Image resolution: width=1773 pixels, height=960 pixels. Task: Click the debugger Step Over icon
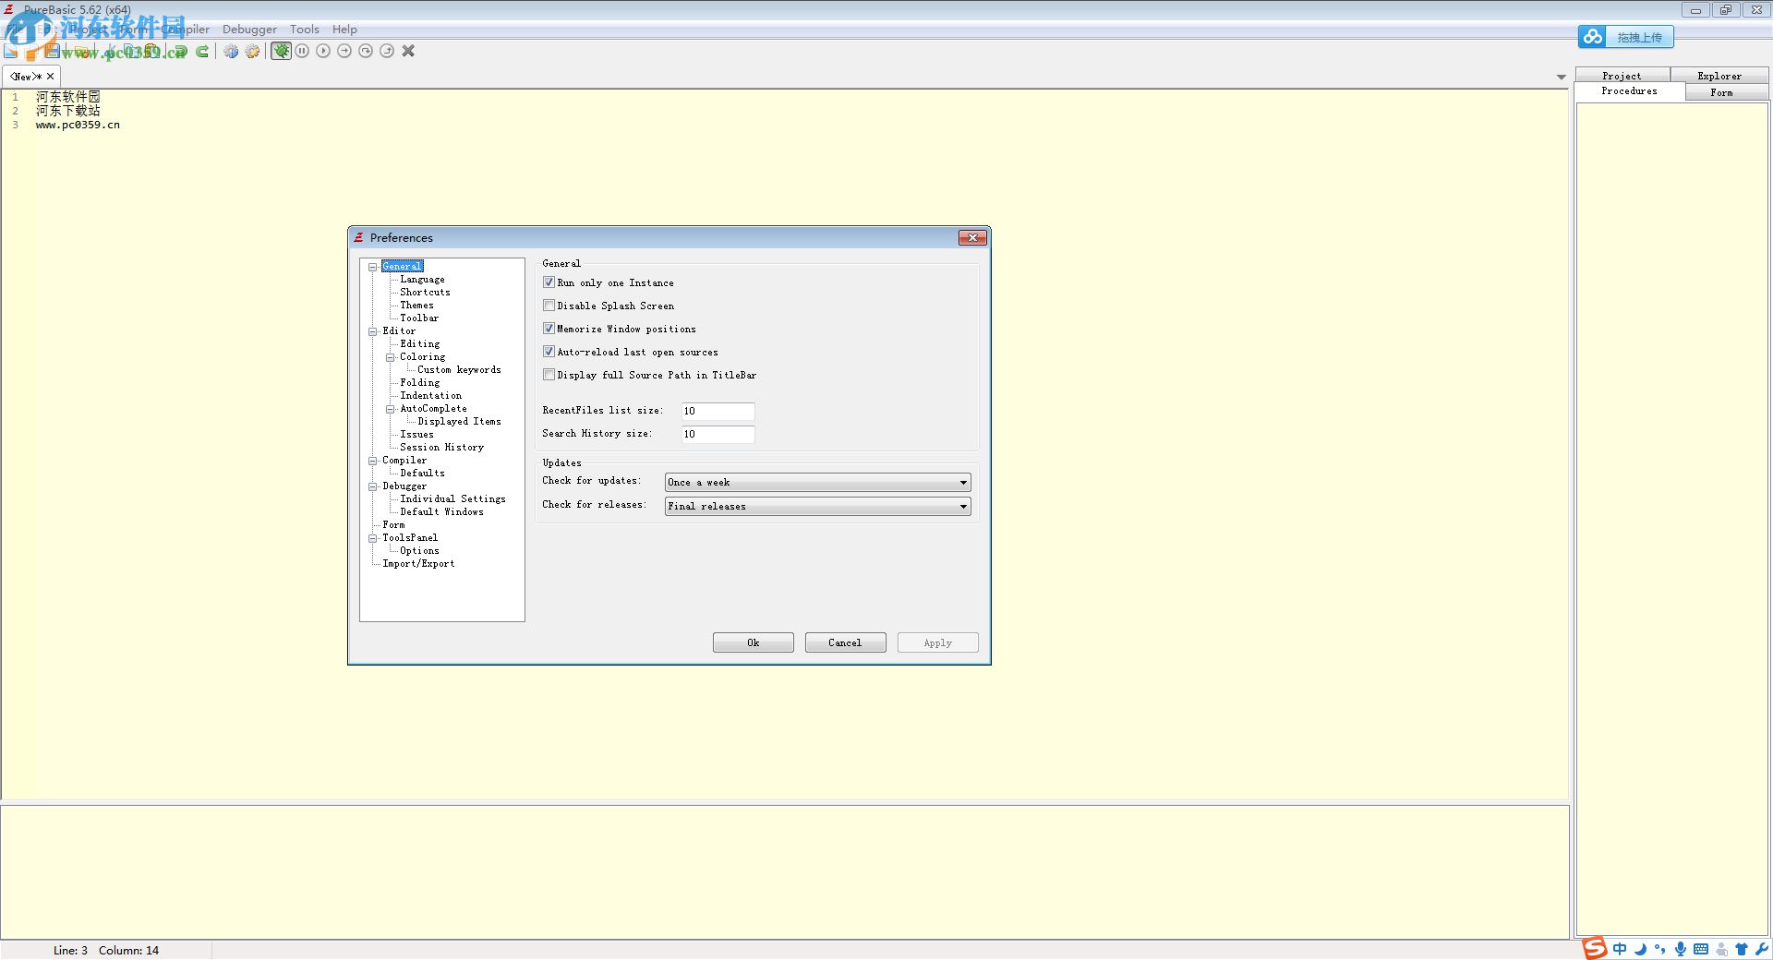[366, 51]
